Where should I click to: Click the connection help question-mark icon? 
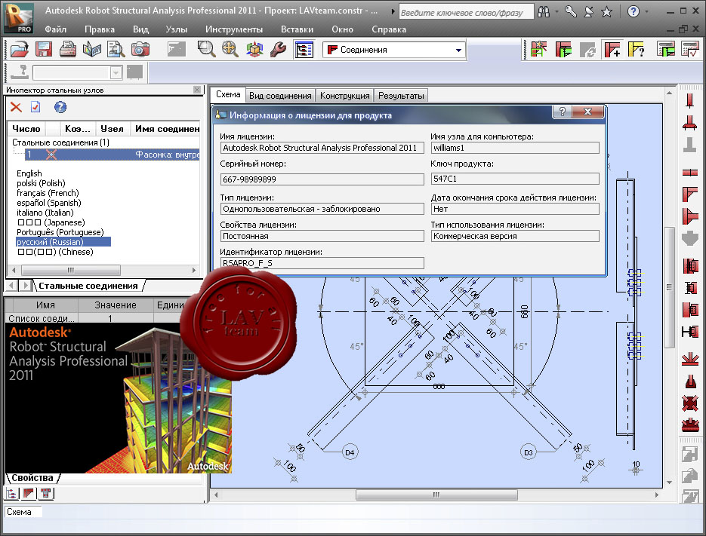pos(637,49)
